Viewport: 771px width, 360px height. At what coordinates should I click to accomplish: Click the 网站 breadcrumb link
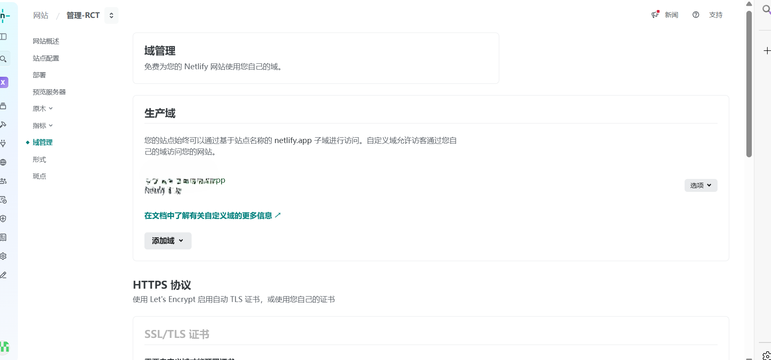click(41, 15)
